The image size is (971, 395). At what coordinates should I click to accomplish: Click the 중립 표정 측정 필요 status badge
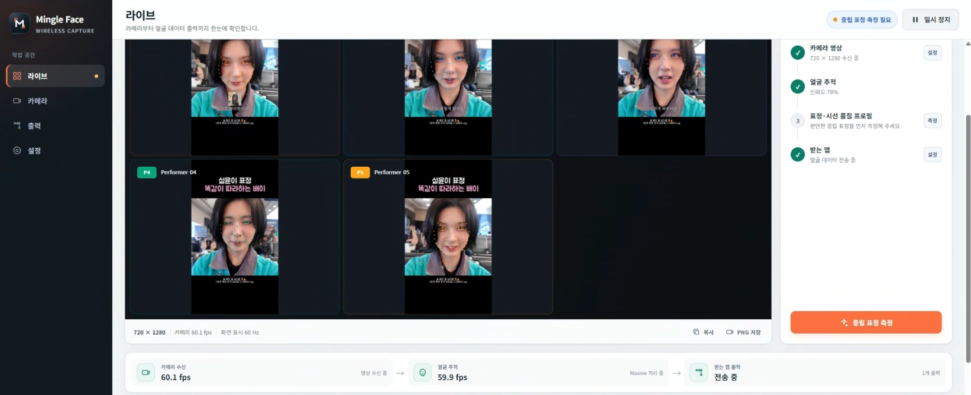click(862, 20)
